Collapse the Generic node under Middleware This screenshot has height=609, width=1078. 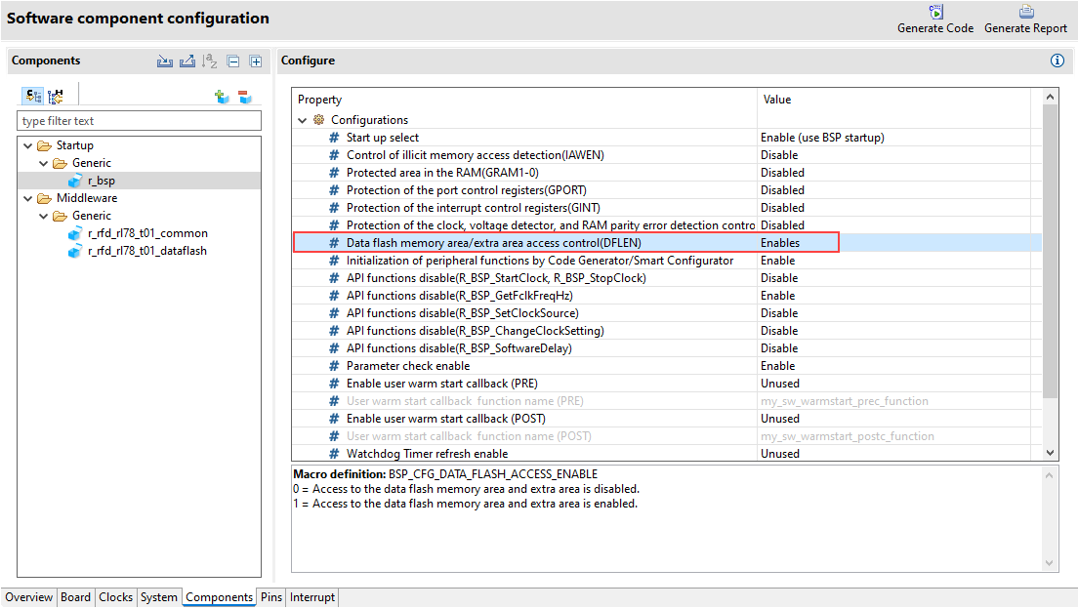tap(44, 216)
